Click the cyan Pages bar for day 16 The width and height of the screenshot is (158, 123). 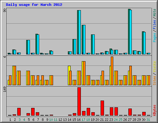[80, 32]
